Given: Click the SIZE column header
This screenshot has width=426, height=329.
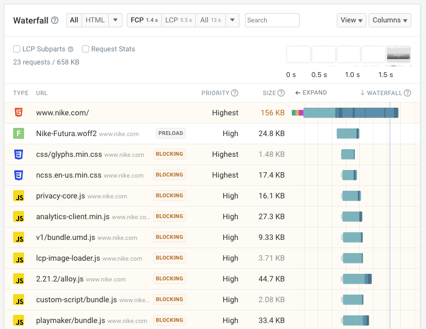Looking at the screenshot, I should point(269,93).
